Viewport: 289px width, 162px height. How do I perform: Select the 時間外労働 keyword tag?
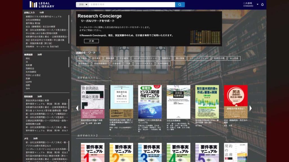[219, 58]
